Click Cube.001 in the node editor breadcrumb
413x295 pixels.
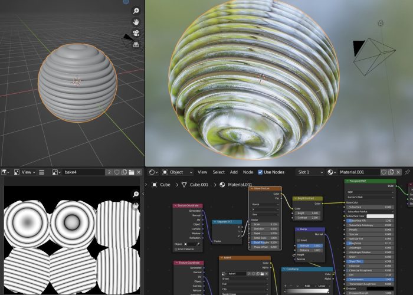tap(199, 184)
